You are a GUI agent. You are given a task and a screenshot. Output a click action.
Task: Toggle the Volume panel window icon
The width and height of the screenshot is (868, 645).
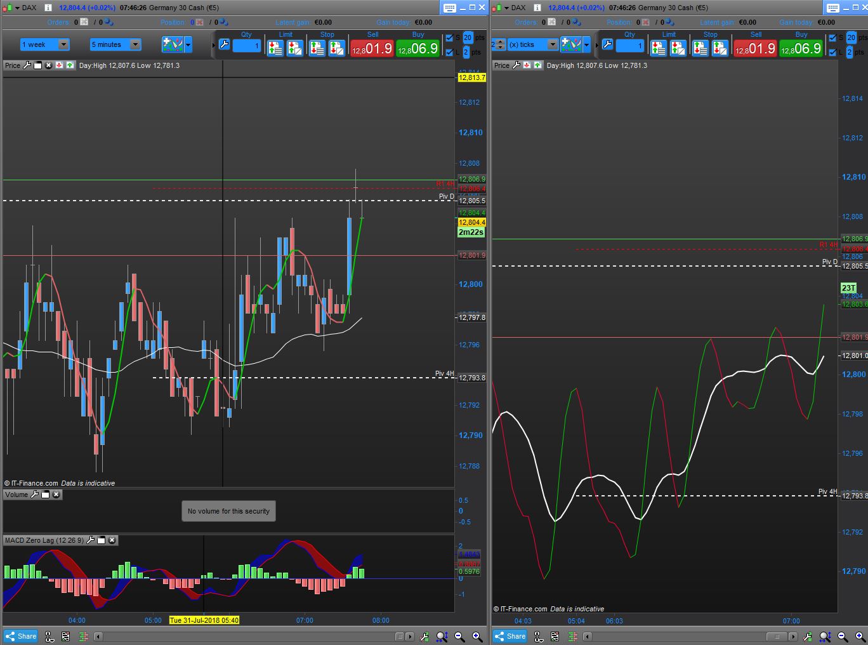click(46, 495)
